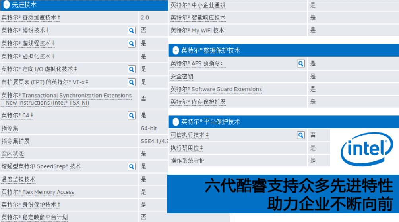Open the 英特尔 稳定映像平台计划 link

tap(35, 217)
